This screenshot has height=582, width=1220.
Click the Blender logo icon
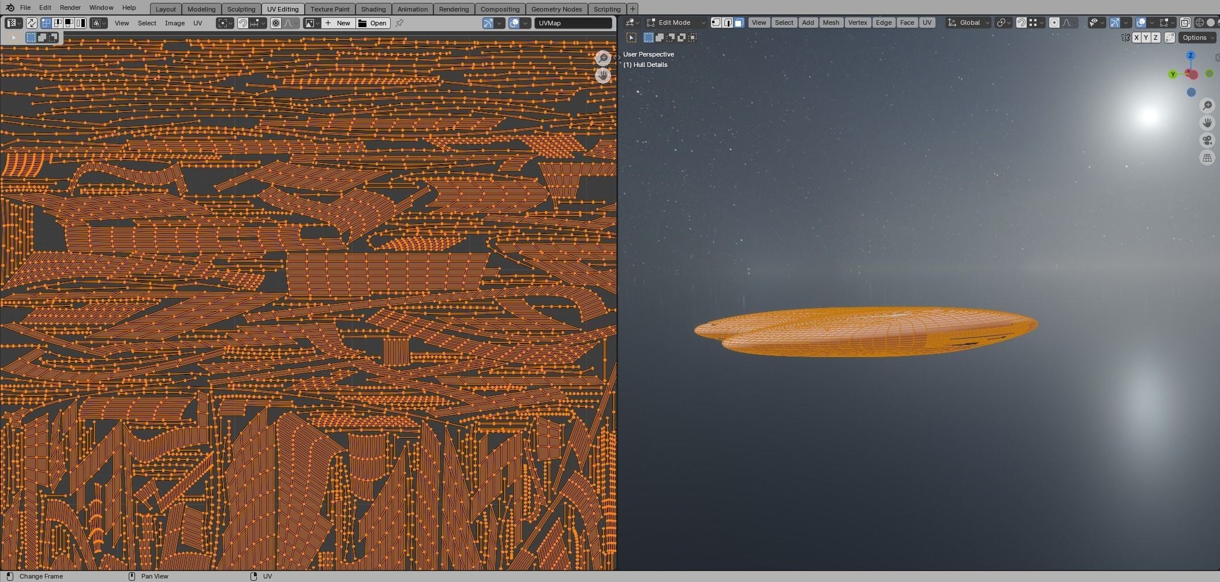(x=9, y=7)
